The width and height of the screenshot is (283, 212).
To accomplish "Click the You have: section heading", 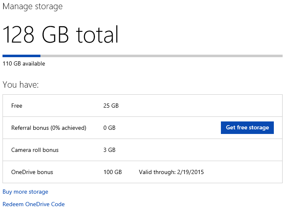I will (x=20, y=85).
